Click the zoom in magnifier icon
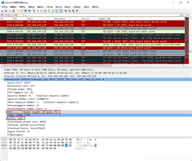The height and width of the screenshot is (161, 192). pos(66,11)
